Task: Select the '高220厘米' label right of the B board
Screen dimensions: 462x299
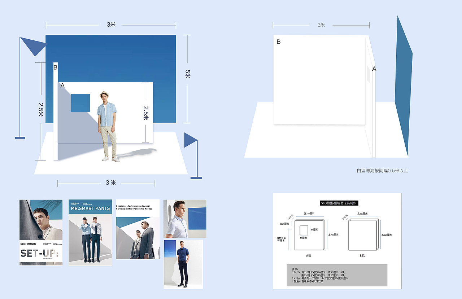Action: 387,235
